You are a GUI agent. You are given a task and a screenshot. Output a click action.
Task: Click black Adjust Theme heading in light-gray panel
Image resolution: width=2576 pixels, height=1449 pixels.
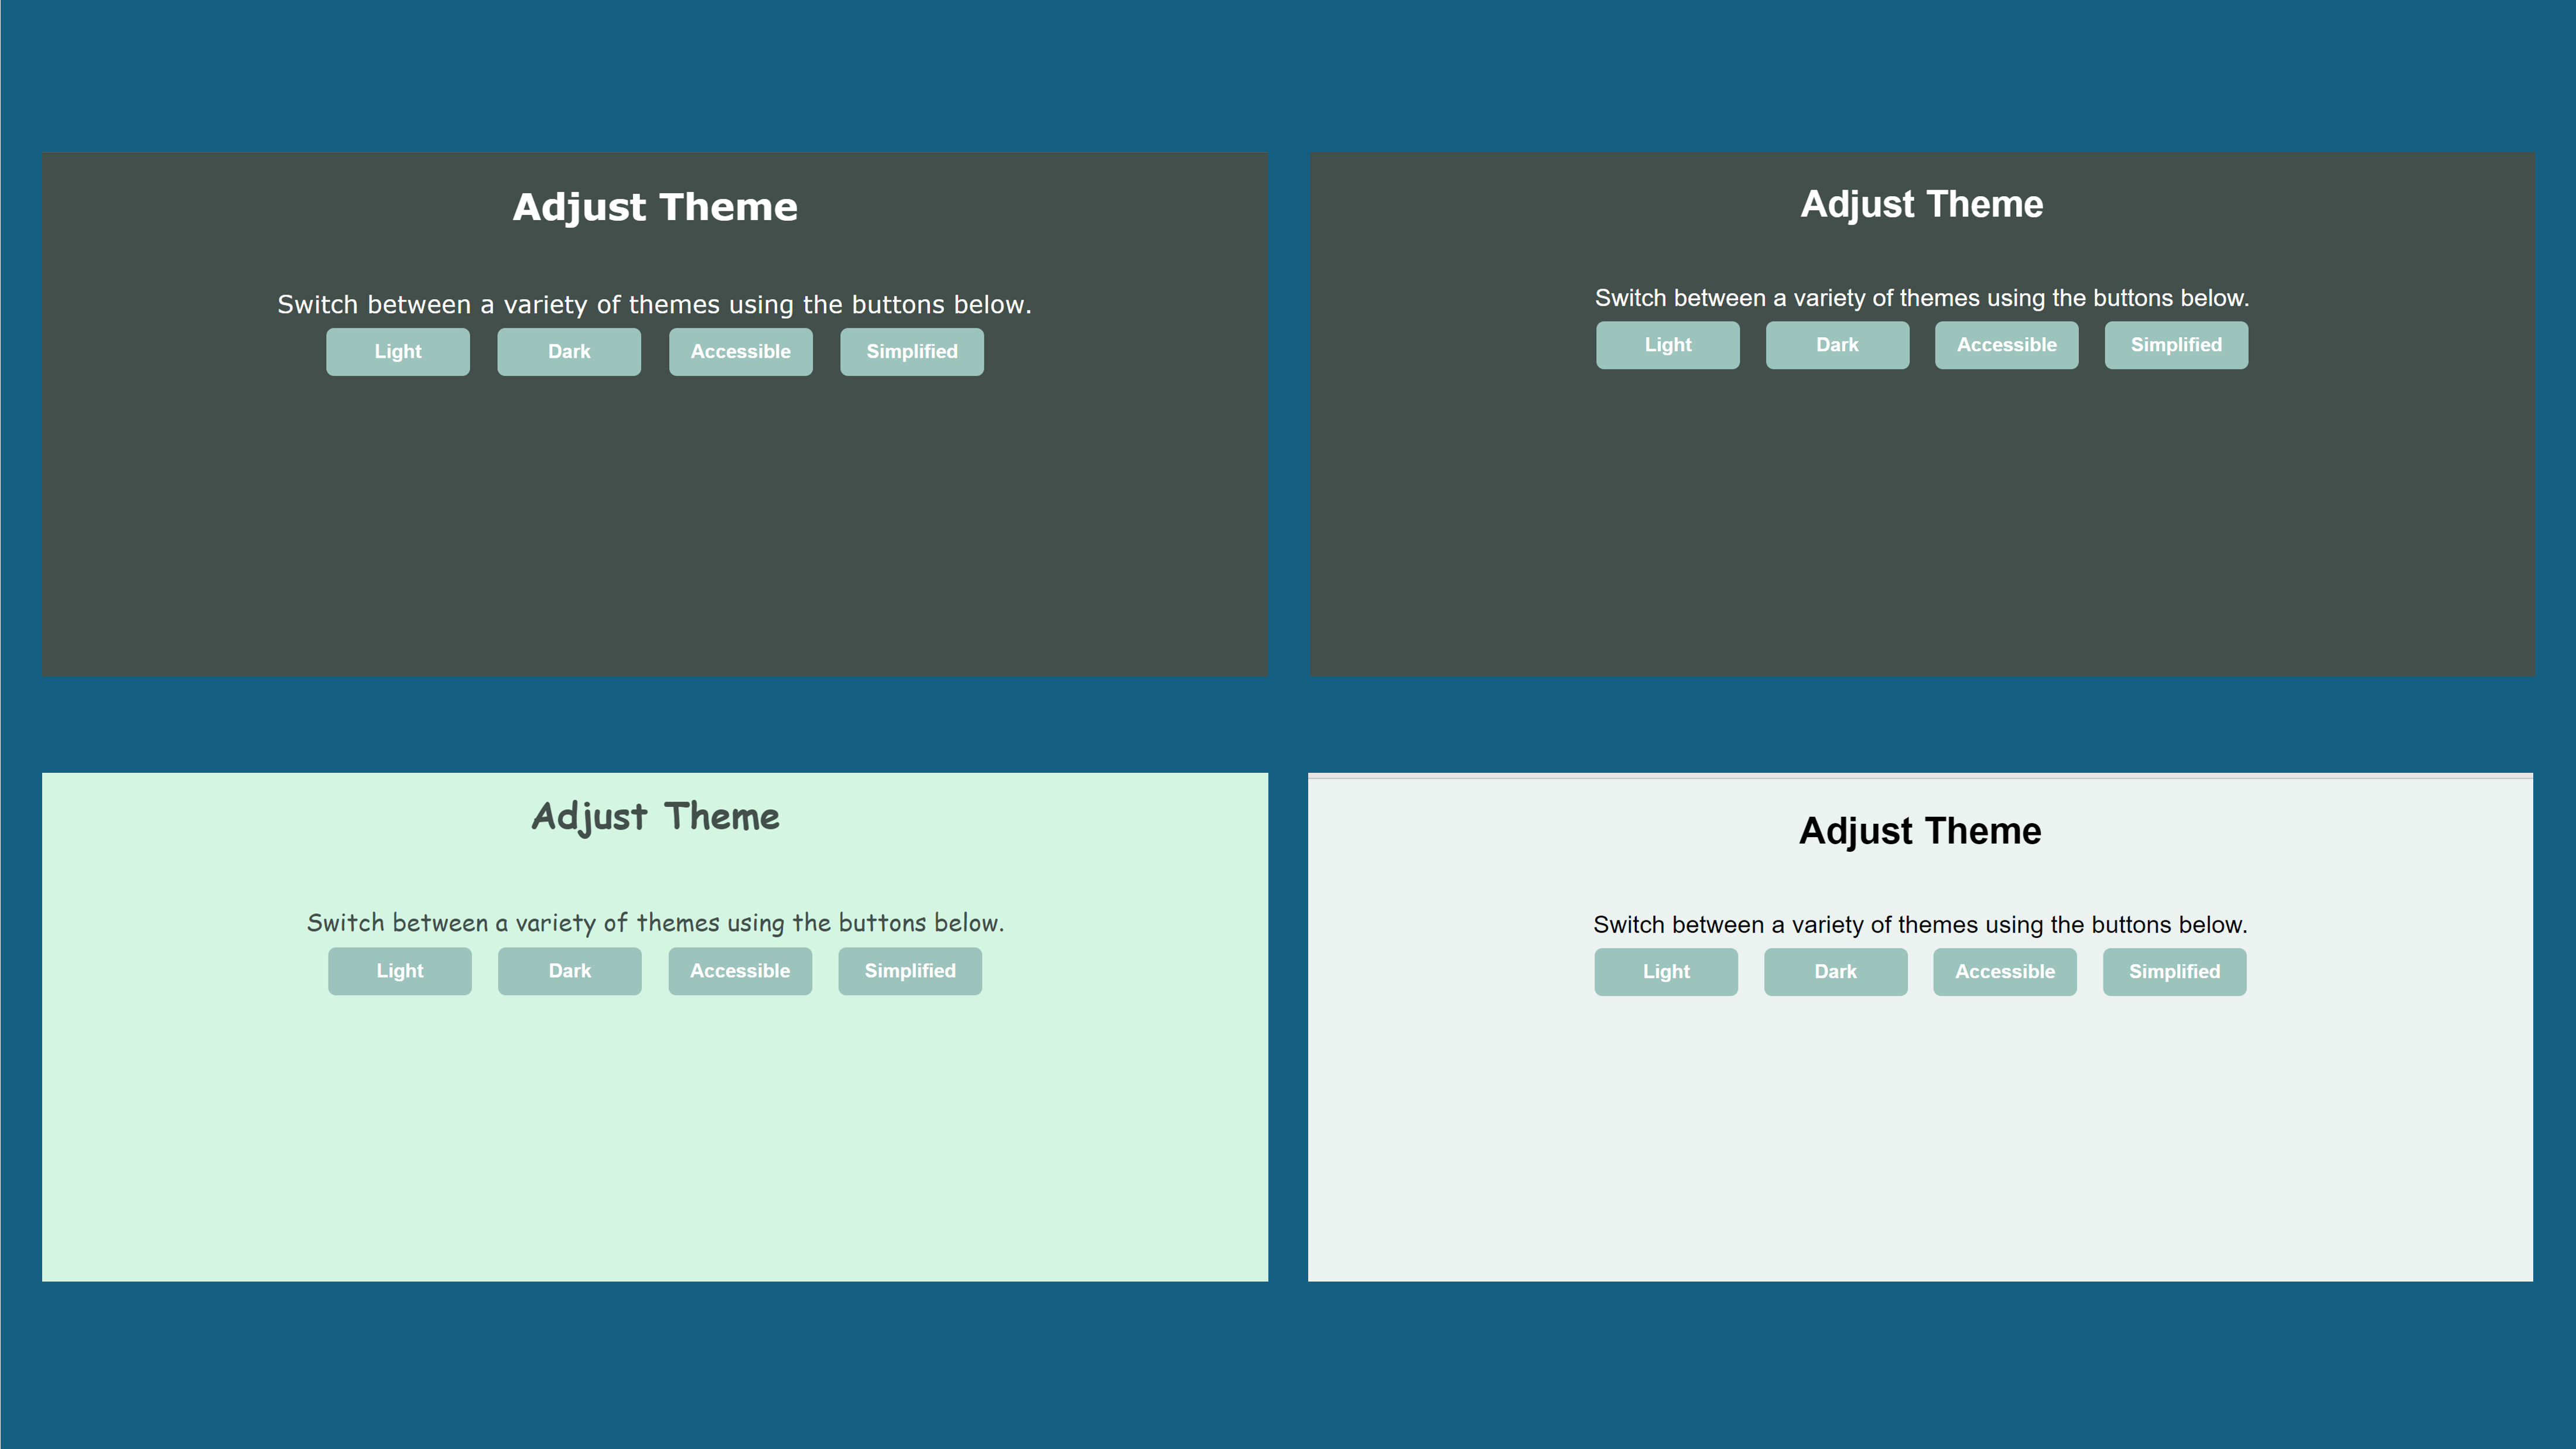coord(1919,831)
